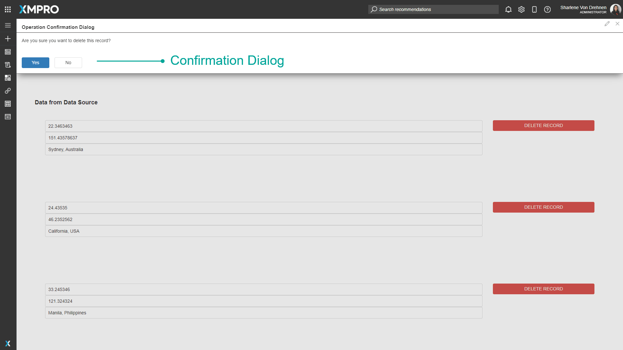Viewport: 623px width, 350px height.
Task: Open help with the question mark icon
Action: pyautogui.click(x=547, y=9)
